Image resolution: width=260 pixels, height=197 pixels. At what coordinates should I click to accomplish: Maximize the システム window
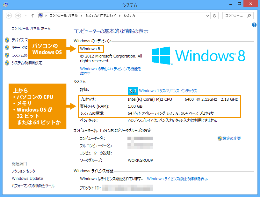click(239, 3)
